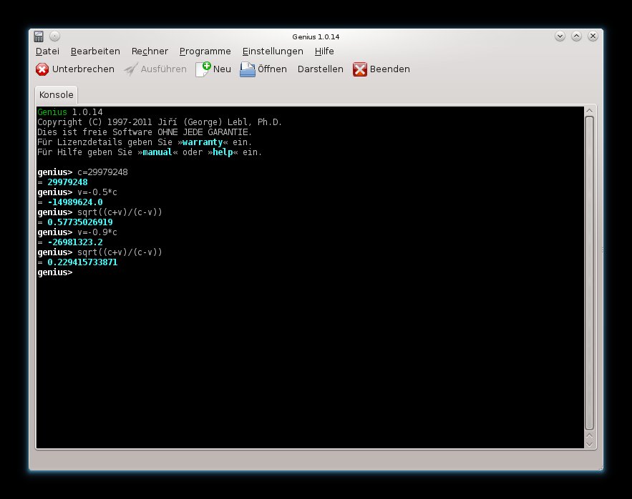Image resolution: width=632 pixels, height=499 pixels.
Task: Minimize window with the down chevron button
Action: pyautogui.click(x=560, y=36)
